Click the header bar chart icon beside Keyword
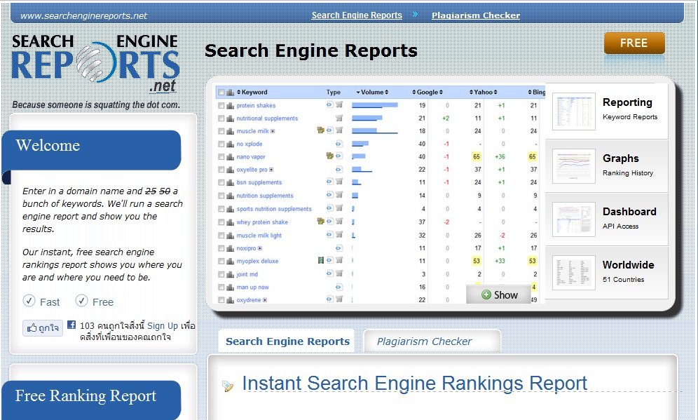This screenshot has height=420, width=698. click(x=230, y=92)
